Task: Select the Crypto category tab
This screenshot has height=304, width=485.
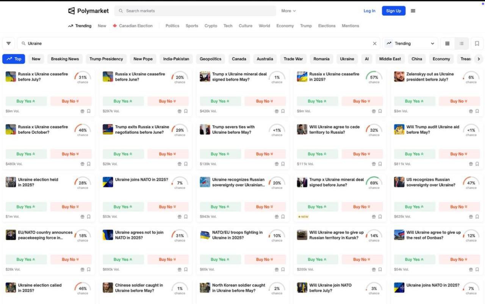Action: pos(211,26)
